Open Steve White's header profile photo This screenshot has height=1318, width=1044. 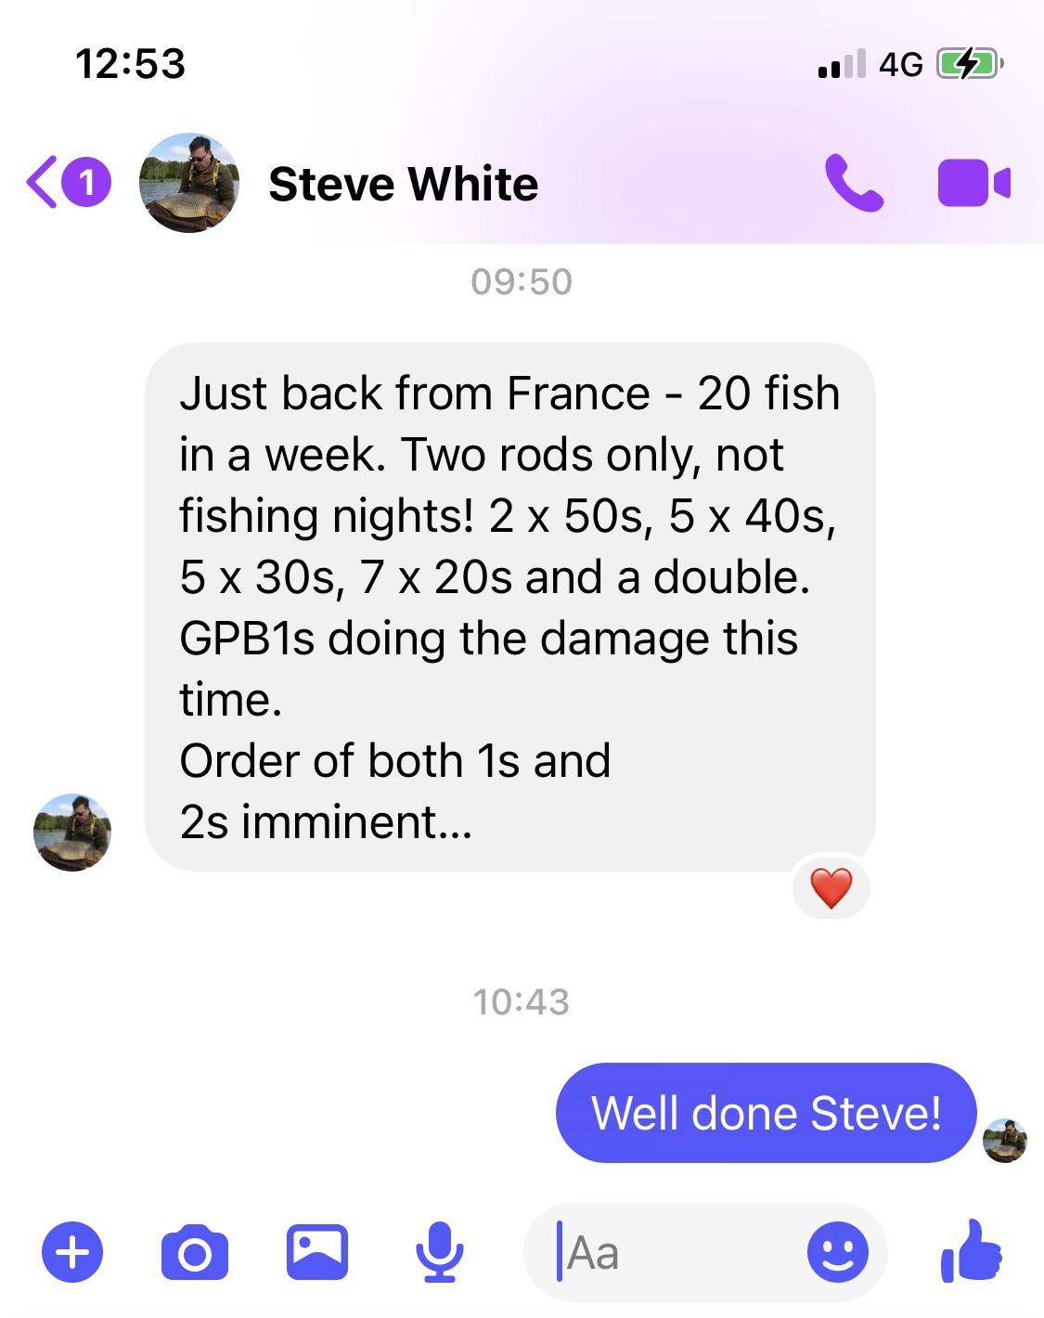(189, 183)
